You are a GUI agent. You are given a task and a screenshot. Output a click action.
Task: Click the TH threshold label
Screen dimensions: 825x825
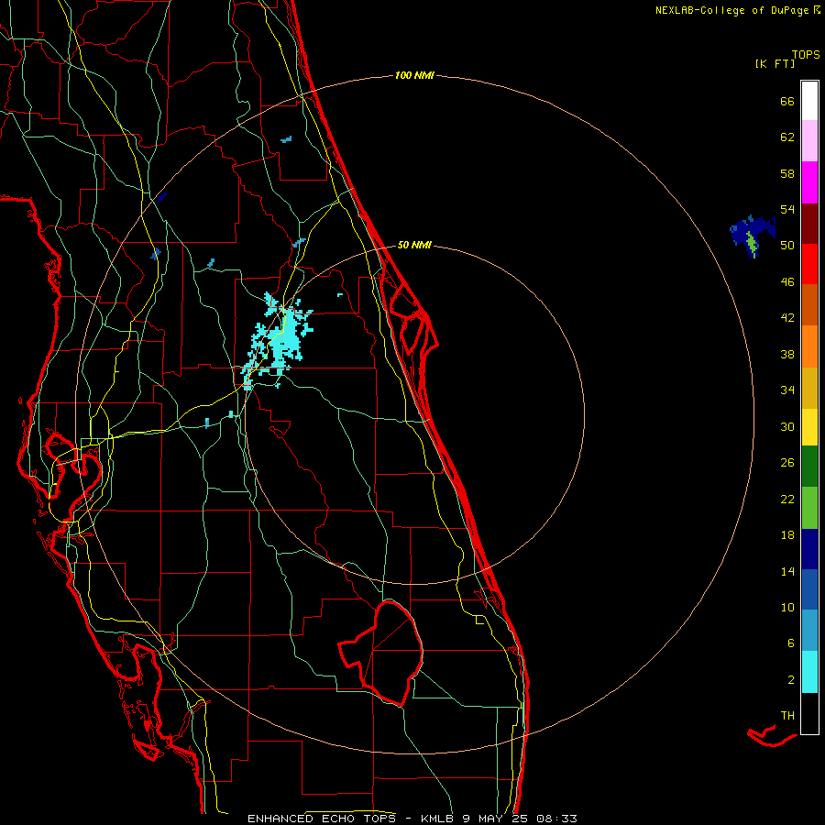[787, 715]
